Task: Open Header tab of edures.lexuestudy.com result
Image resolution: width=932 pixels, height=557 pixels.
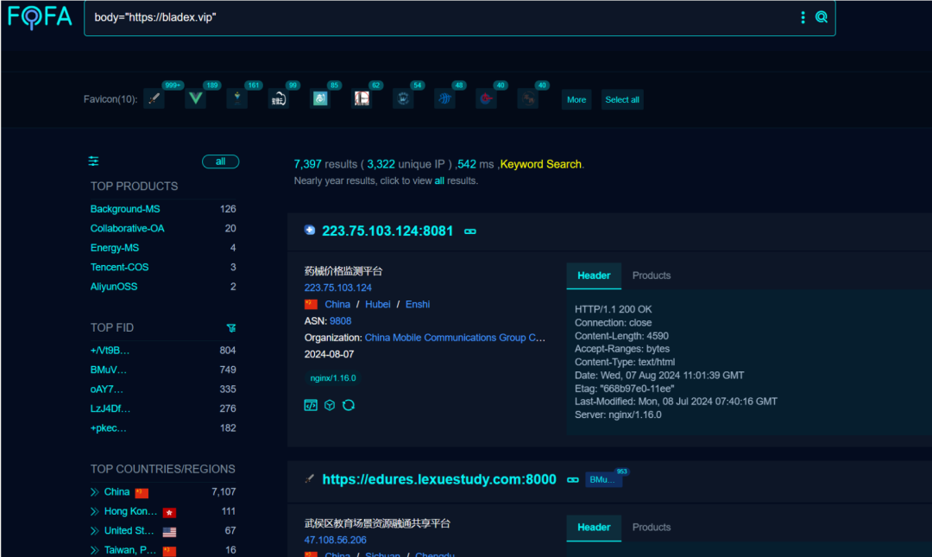Action: pyautogui.click(x=594, y=528)
